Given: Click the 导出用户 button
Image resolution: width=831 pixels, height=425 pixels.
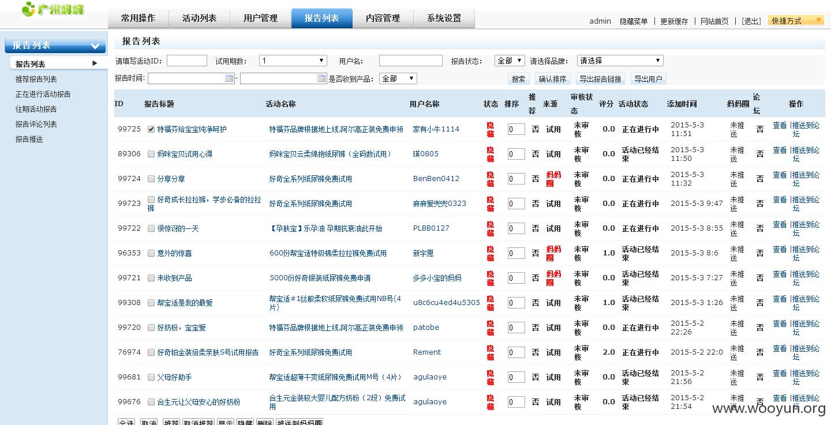Looking at the screenshot, I should pos(648,79).
